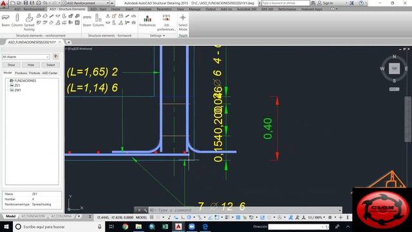The width and height of the screenshot is (412, 232).
Task: Open Zoom app from the taskbar
Action: coord(192,226)
